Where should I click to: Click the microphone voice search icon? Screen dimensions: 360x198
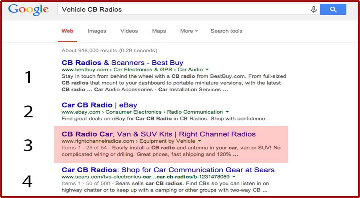314,10
